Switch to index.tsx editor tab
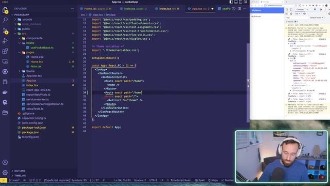Image resolution: width=330 pixels, height=186 pixels. (168, 9)
